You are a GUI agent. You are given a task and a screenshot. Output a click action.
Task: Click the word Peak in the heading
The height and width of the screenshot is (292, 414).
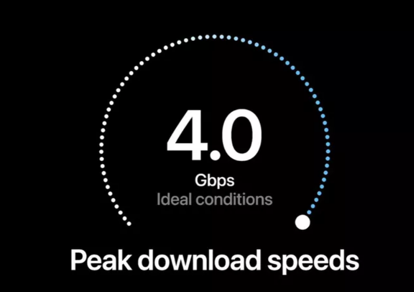(101, 260)
